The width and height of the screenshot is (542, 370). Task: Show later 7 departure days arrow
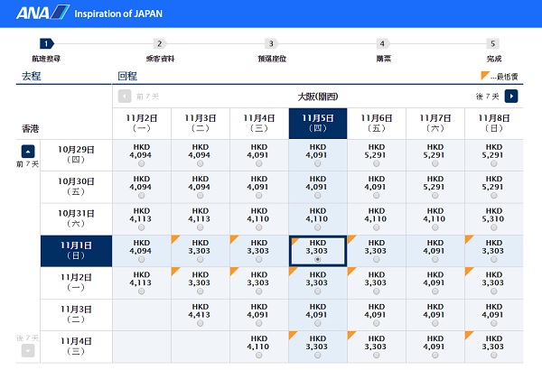point(28,351)
